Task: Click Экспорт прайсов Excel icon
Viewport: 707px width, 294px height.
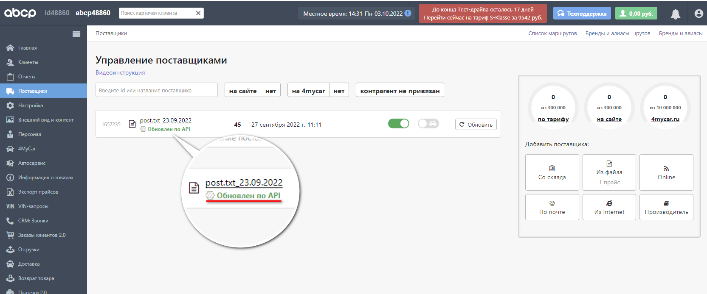Action: tap(10, 192)
